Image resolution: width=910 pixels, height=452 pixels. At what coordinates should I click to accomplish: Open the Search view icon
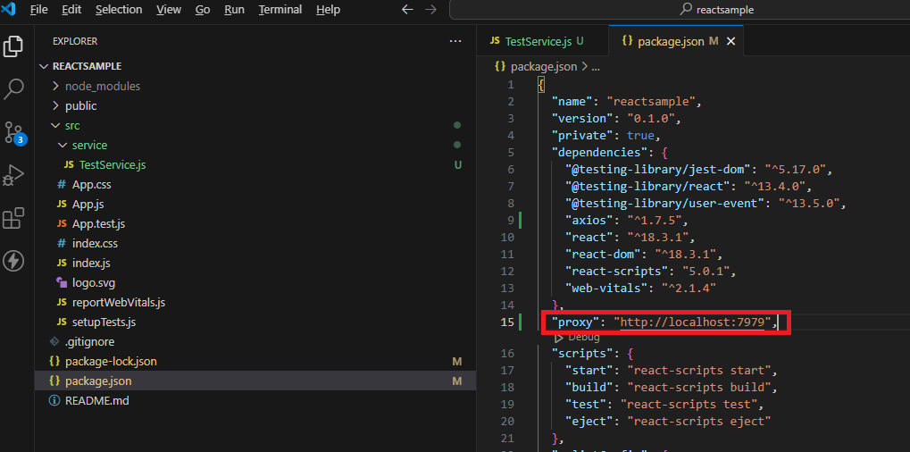[14, 89]
